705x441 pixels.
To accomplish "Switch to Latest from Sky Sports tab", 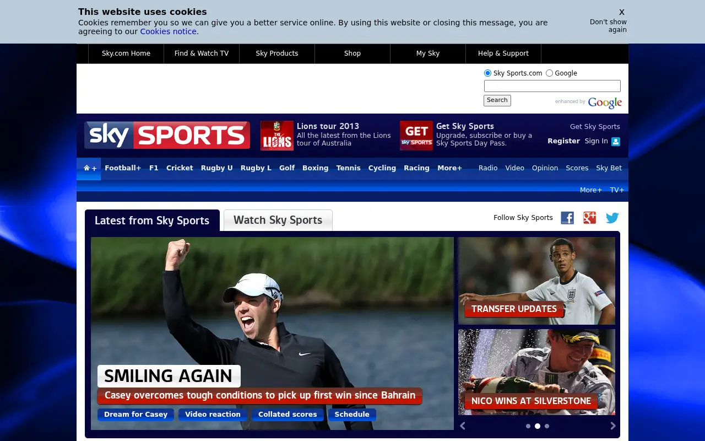I will [x=152, y=220].
